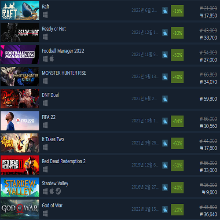The height and width of the screenshot is (220, 220).
Task: Click the Windows platform icon under Ready or Not
Action: pos(45,37)
